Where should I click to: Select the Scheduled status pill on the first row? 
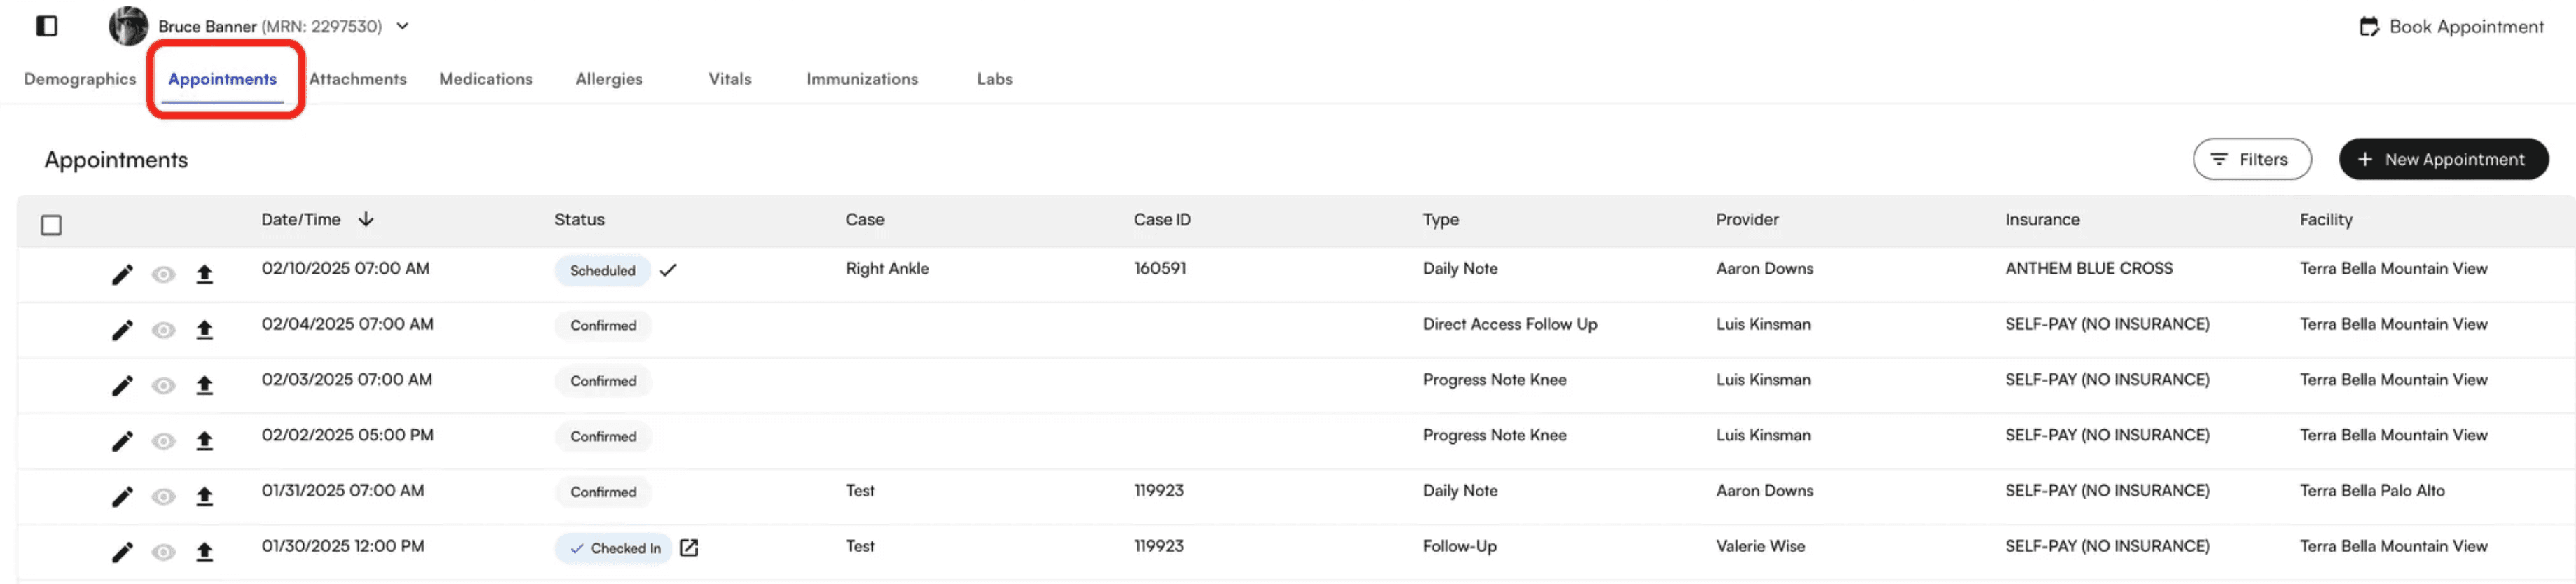coord(602,270)
